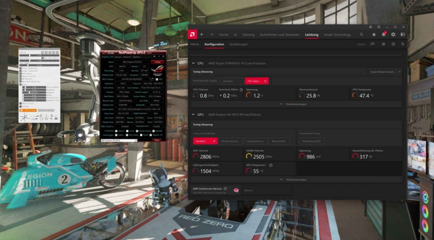Click the Time of day slider
Image resolution: width=434 pixels, height=240 pixels.
pyautogui.click(x=39, y=61)
